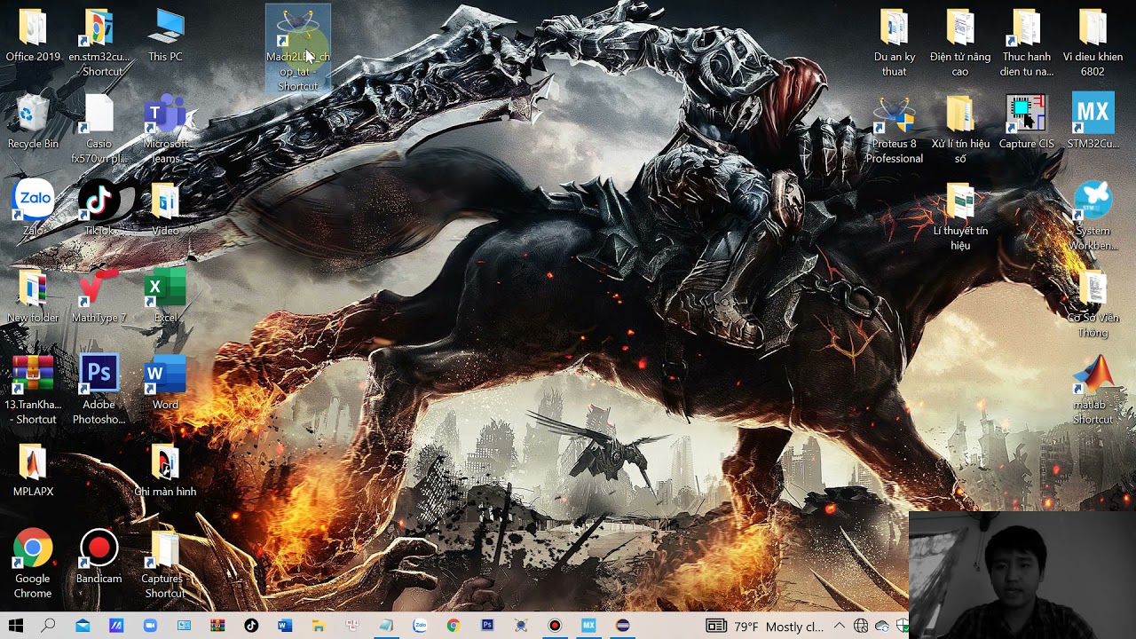
Task: Launch Google Chrome from the desktop
Action: 33,564
